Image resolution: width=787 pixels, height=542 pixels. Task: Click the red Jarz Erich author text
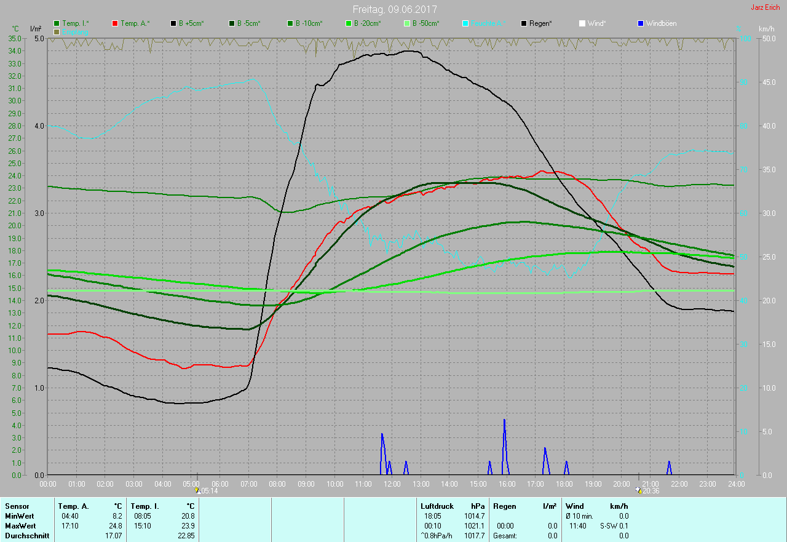(765, 7)
